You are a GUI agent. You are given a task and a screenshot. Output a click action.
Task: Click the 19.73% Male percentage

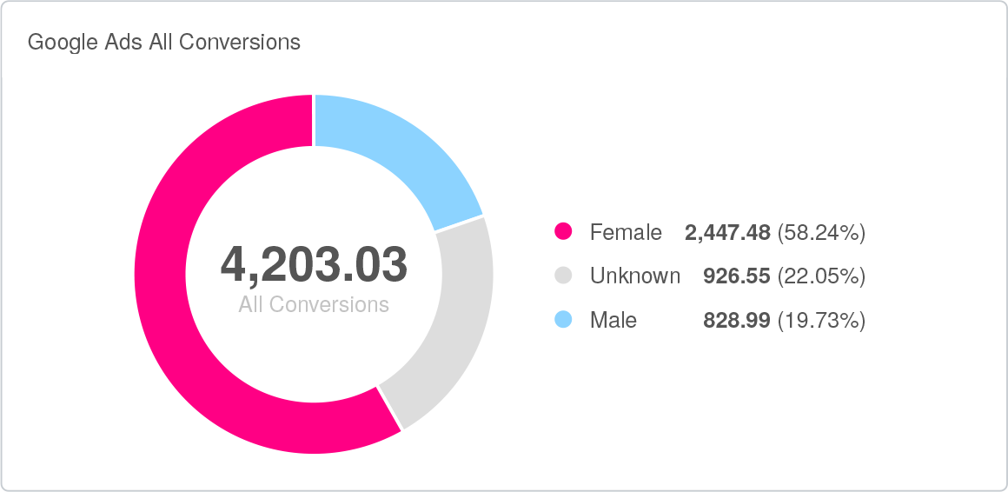(821, 320)
